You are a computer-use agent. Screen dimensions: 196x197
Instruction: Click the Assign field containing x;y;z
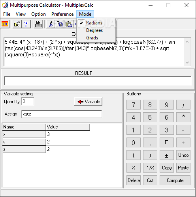pos(62,114)
